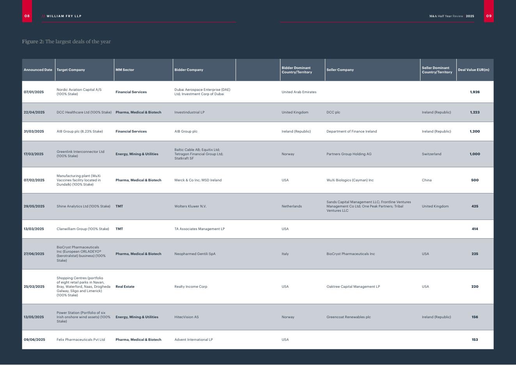
Task: Click the Wolters Kluwer N.V. bidder cell
Action: pyautogui.click(x=190, y=206)
